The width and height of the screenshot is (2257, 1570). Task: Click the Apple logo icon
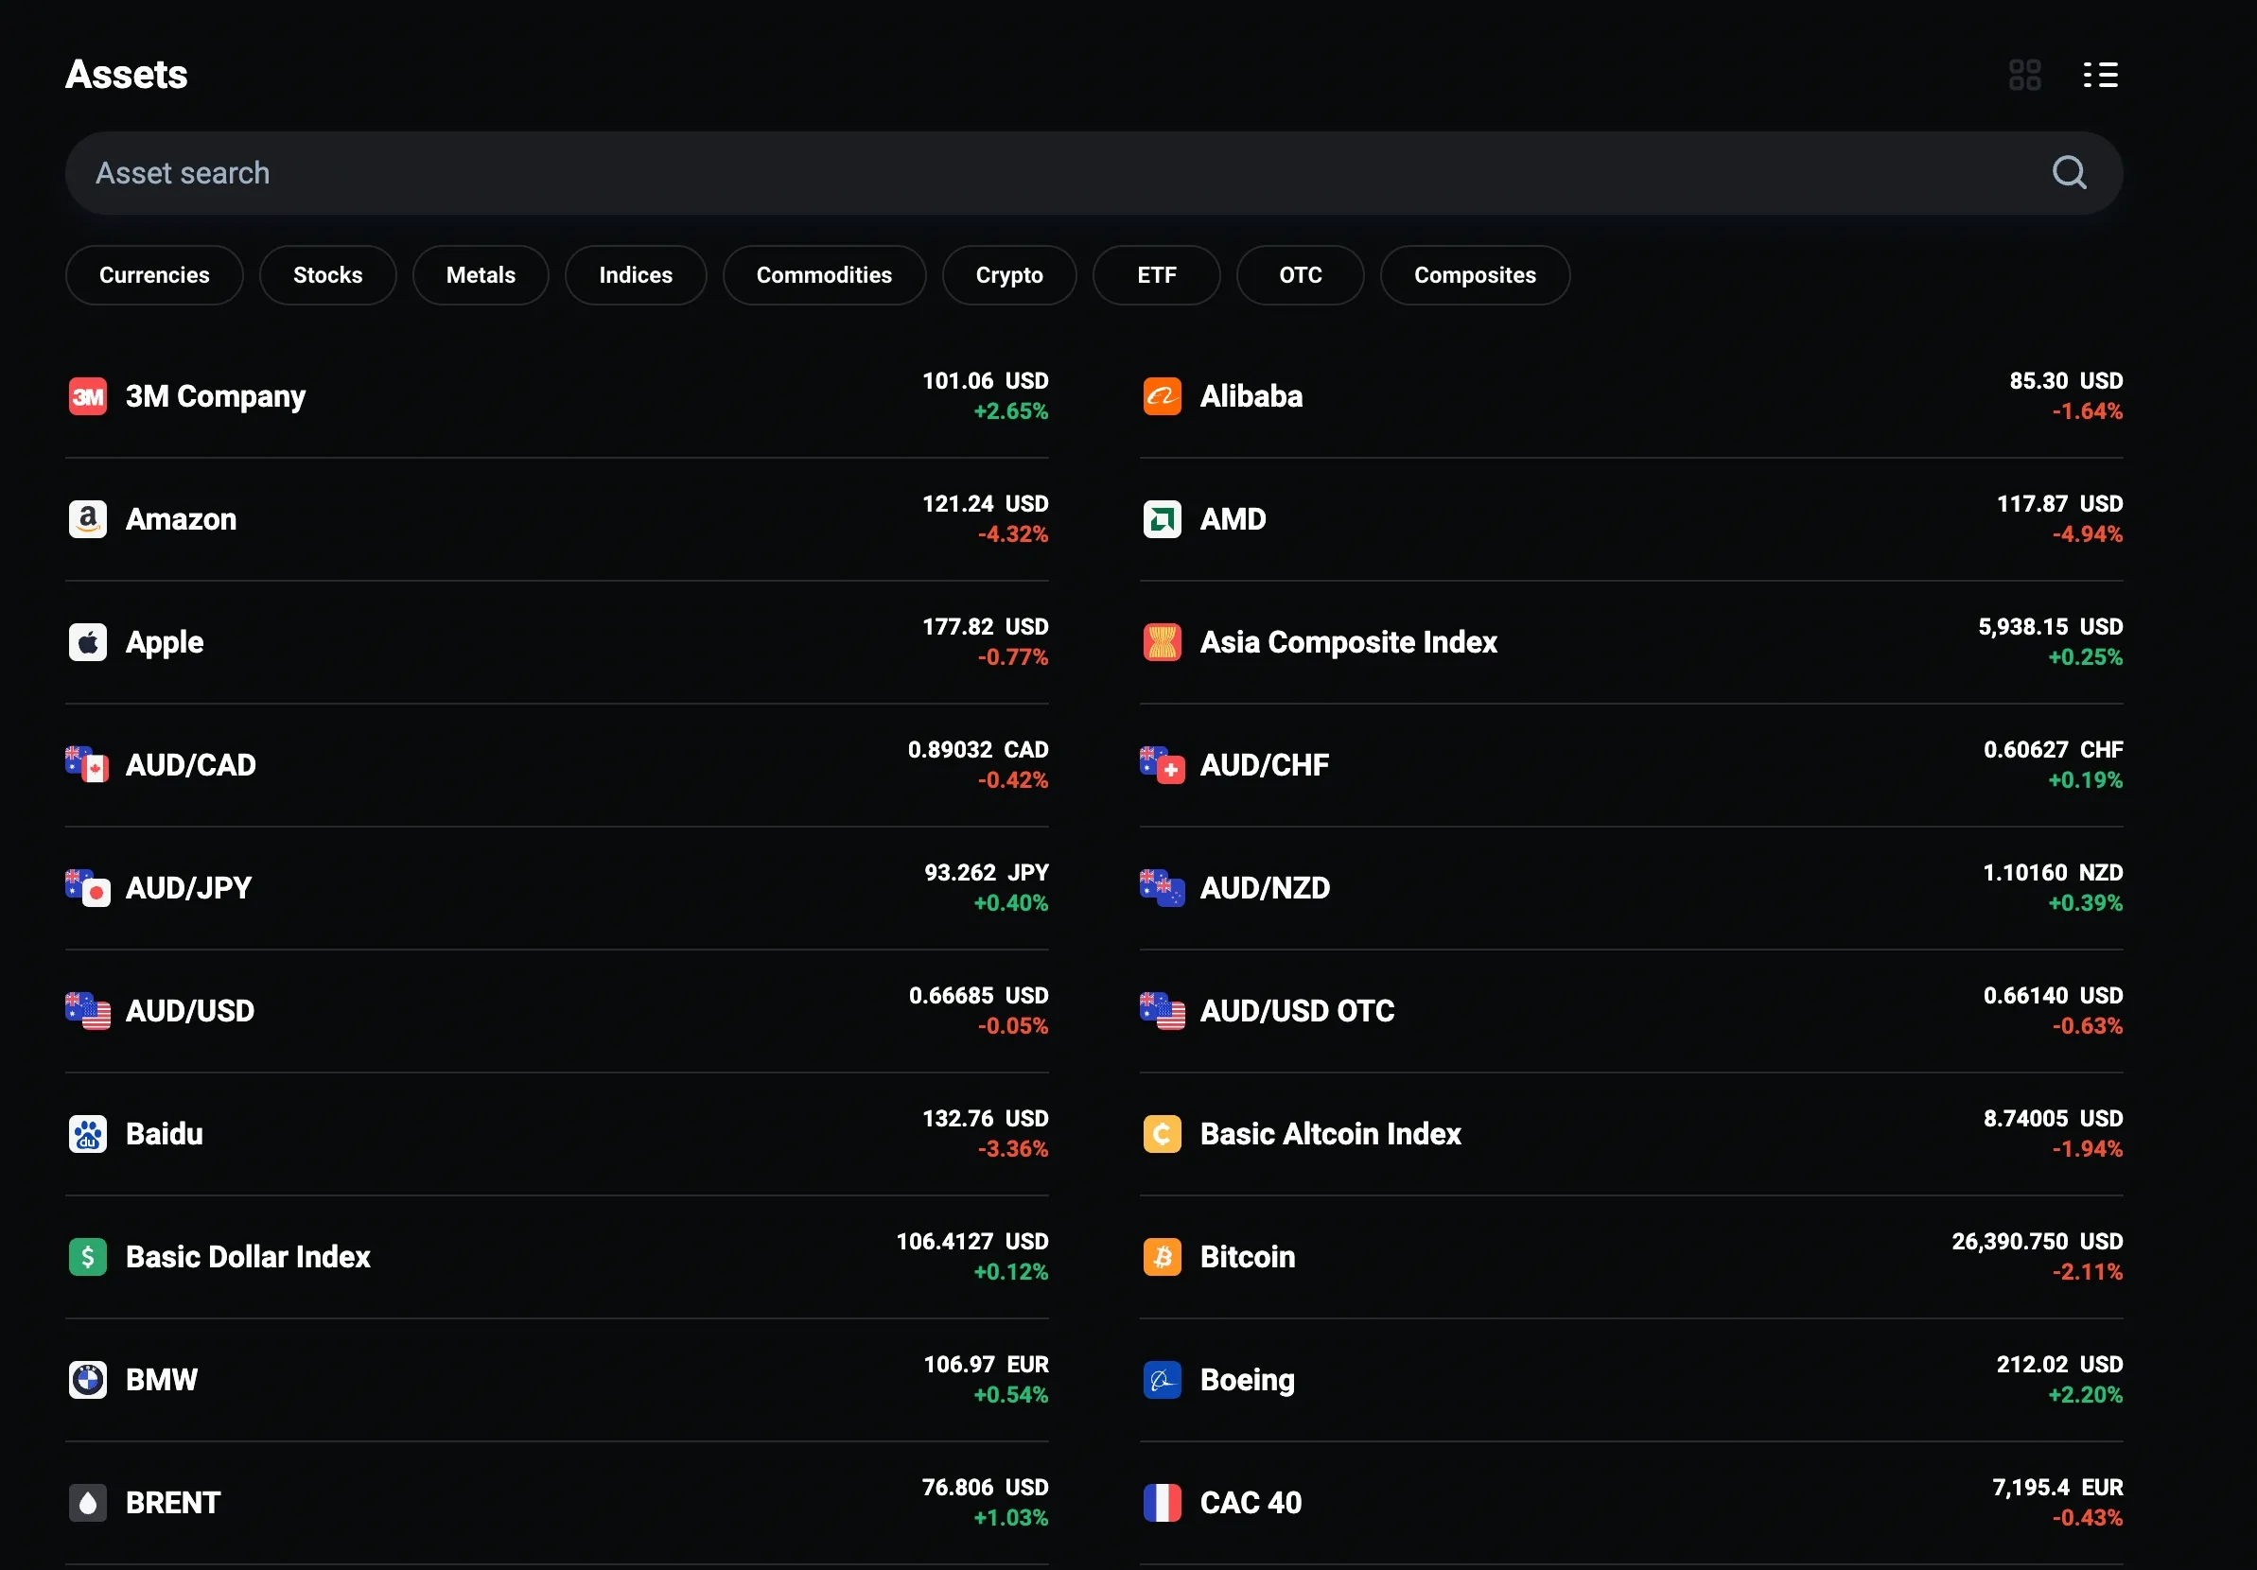[87, 642]
